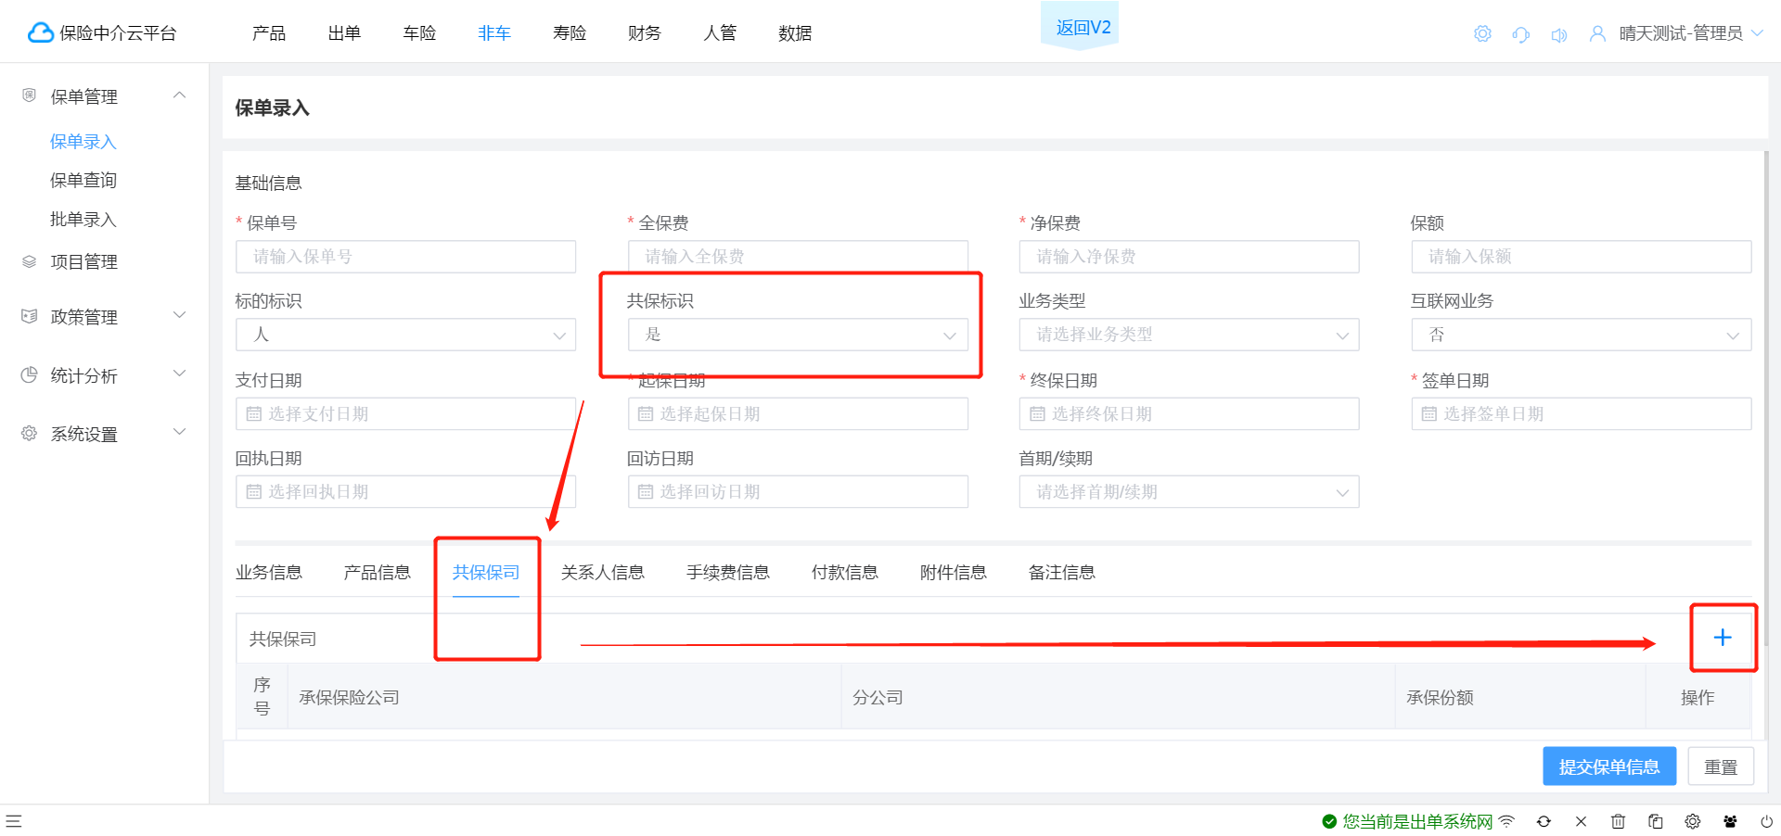Image resolution: width=1781 pixels, height=836 pixels.
Task: Switch to the 业务信息 tab
Action: coord(269,573)
